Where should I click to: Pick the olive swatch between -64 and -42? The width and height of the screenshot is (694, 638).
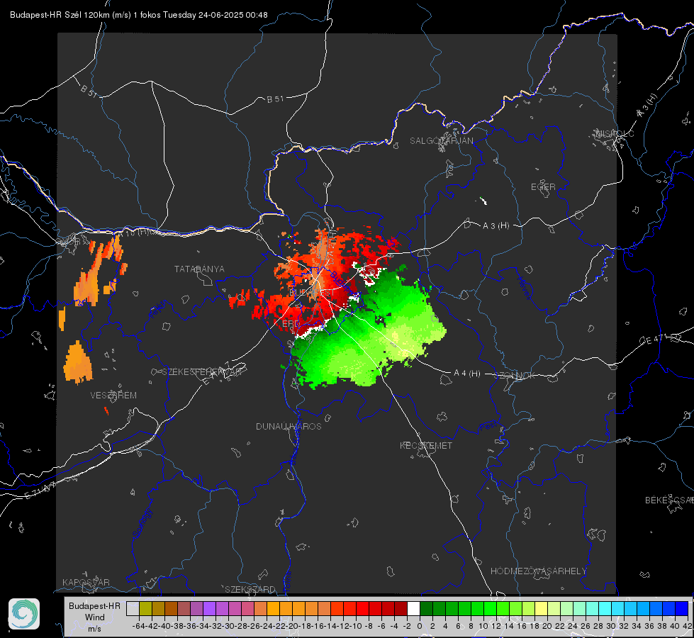[145, 608]
